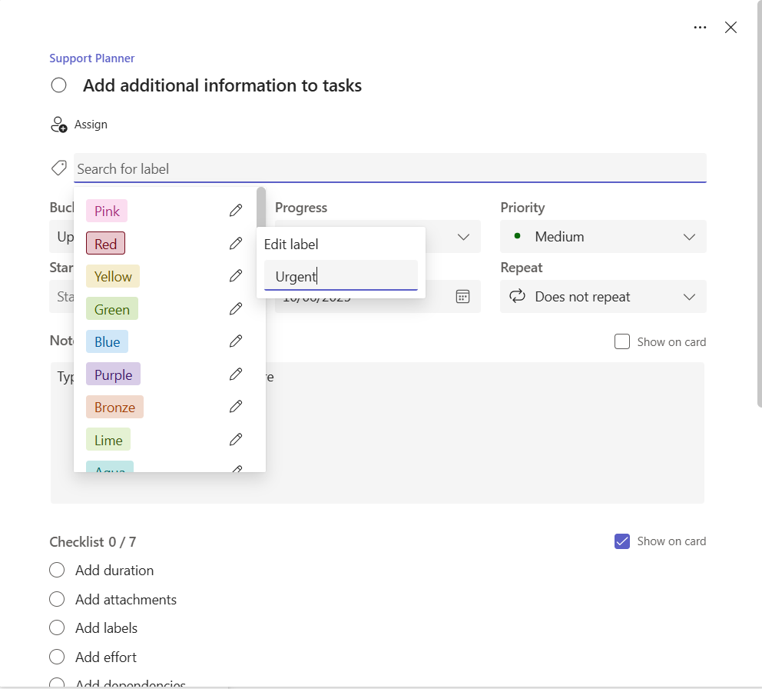Check off the Add duration checklist item
Image resolution: width=762 pixels, height=689 pixels.
pos(56,570)
